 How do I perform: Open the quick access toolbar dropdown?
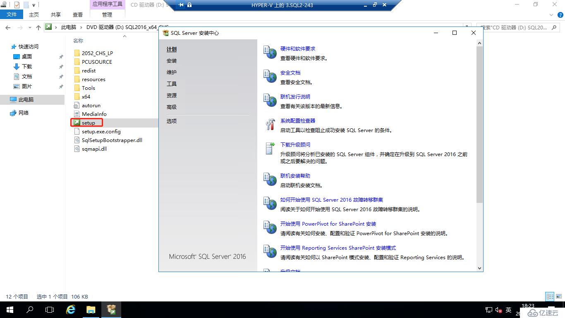coord(34,5)
